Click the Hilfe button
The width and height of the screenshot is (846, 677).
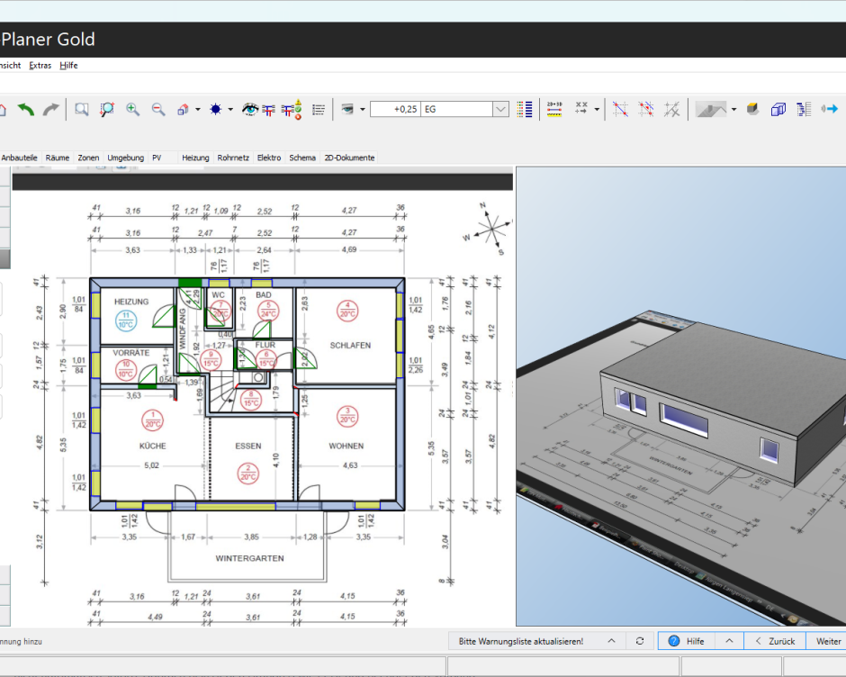(x=687, y=641)
